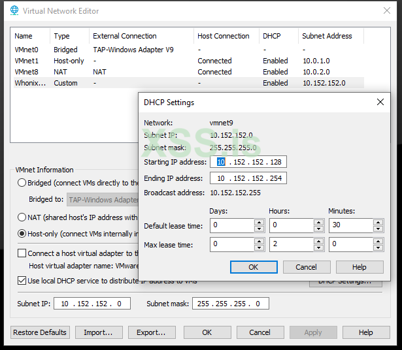This screenshot has height=350, width=402.
Task: Click Cancel in Virtual Network Editor
Action: (260, 332)
